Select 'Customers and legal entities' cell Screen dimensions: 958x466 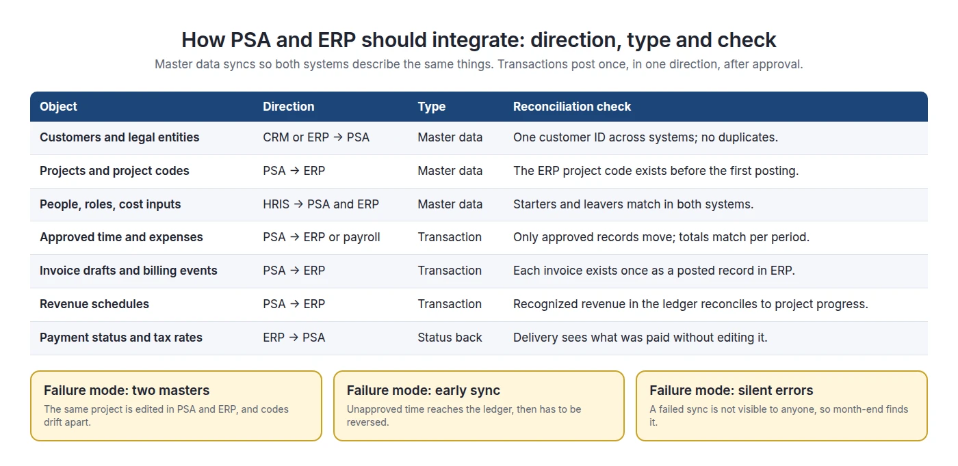[120, 137]
